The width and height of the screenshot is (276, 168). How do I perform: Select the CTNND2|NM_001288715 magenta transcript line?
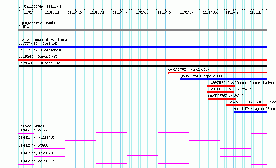coord(143,140)
